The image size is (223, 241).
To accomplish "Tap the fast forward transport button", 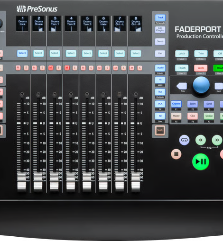I will [x=217, y=140].
